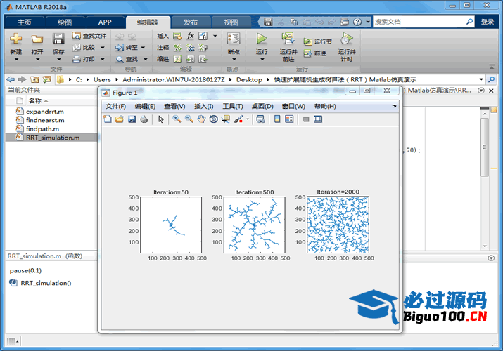The width and height of the screenshot is (503, 351).
Task: Expand the Breakpoints (断点) dropdown arrow
Action: [234, 59]
